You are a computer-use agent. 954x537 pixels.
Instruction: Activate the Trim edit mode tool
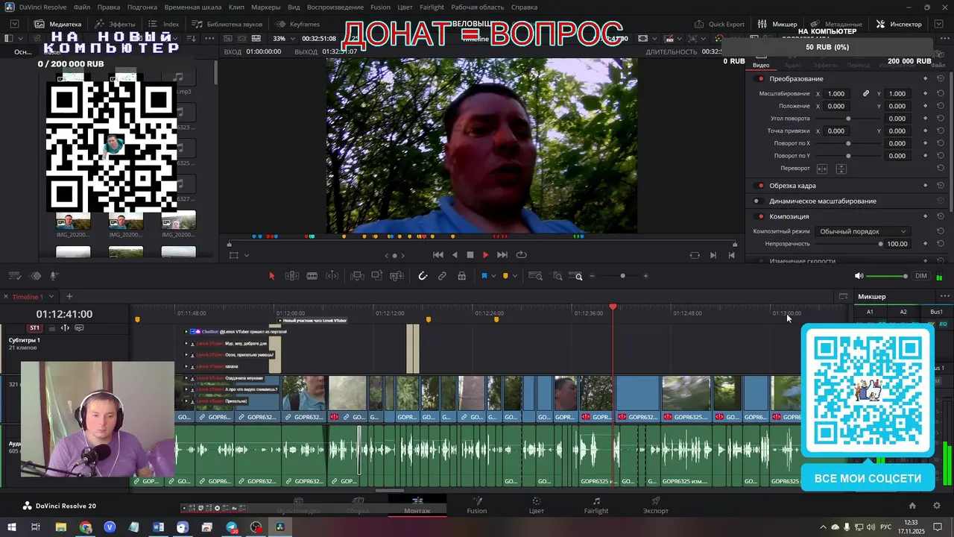tap(292, 276)
